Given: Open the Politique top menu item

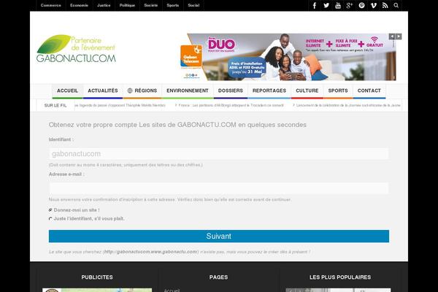Looking at the screenshot, I should point(127,5).
